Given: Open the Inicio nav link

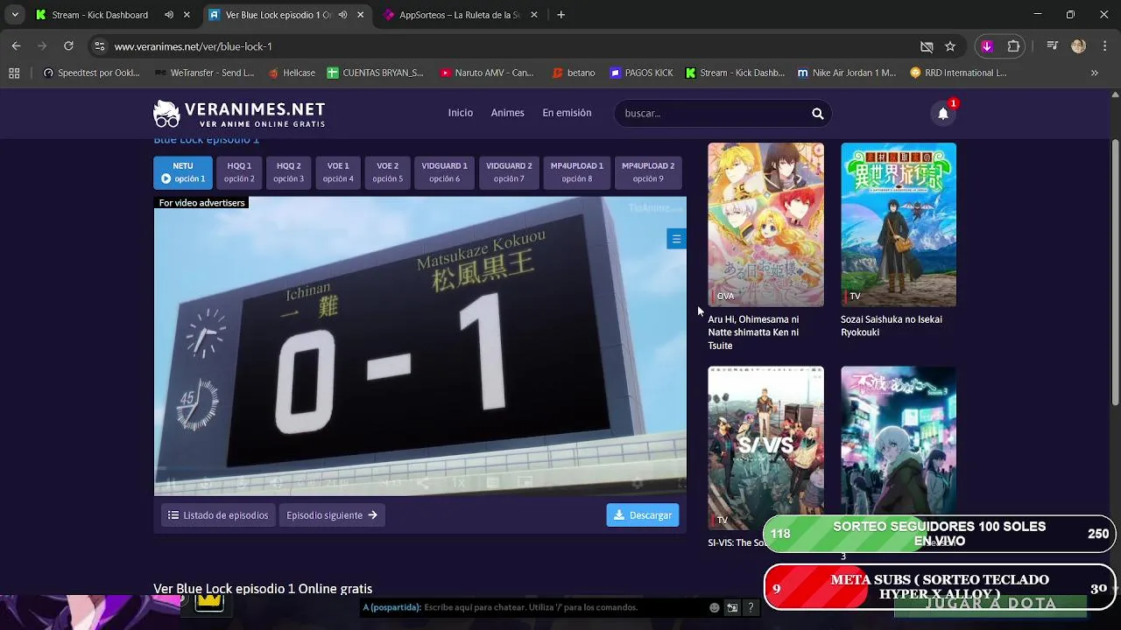Looking at the screenshot, I should pyautogui.click(x=461, y=113).
